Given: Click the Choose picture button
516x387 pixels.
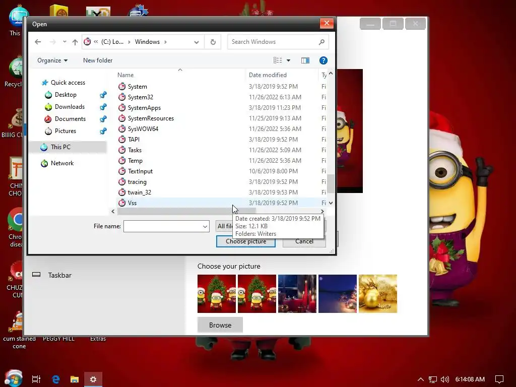Looking at the screenshot, I should [x=246, y=241].
